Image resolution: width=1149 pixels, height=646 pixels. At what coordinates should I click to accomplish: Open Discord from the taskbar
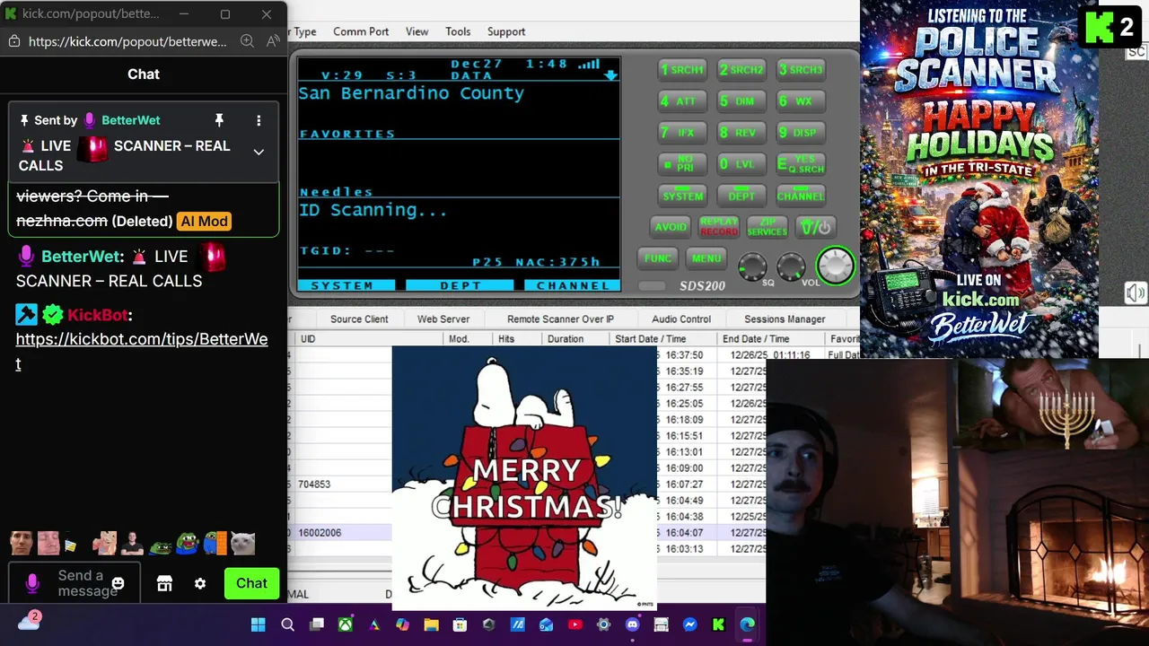(632, 624)
